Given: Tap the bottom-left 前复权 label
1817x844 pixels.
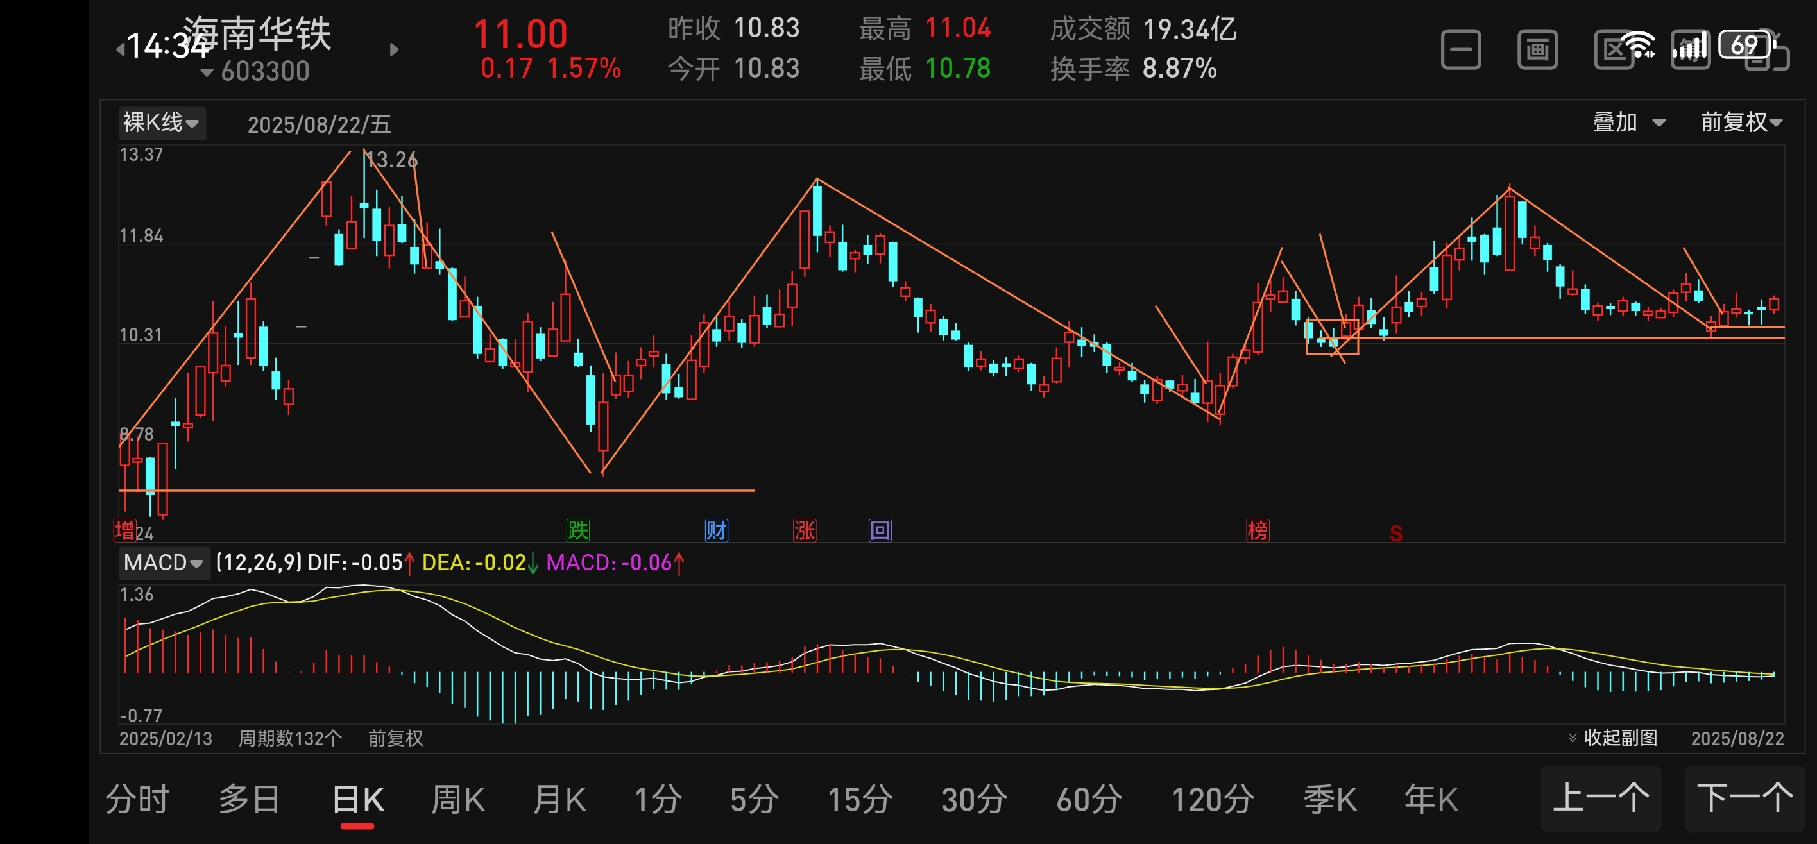Looking at the screenshot, I should (x=396, y=738).
